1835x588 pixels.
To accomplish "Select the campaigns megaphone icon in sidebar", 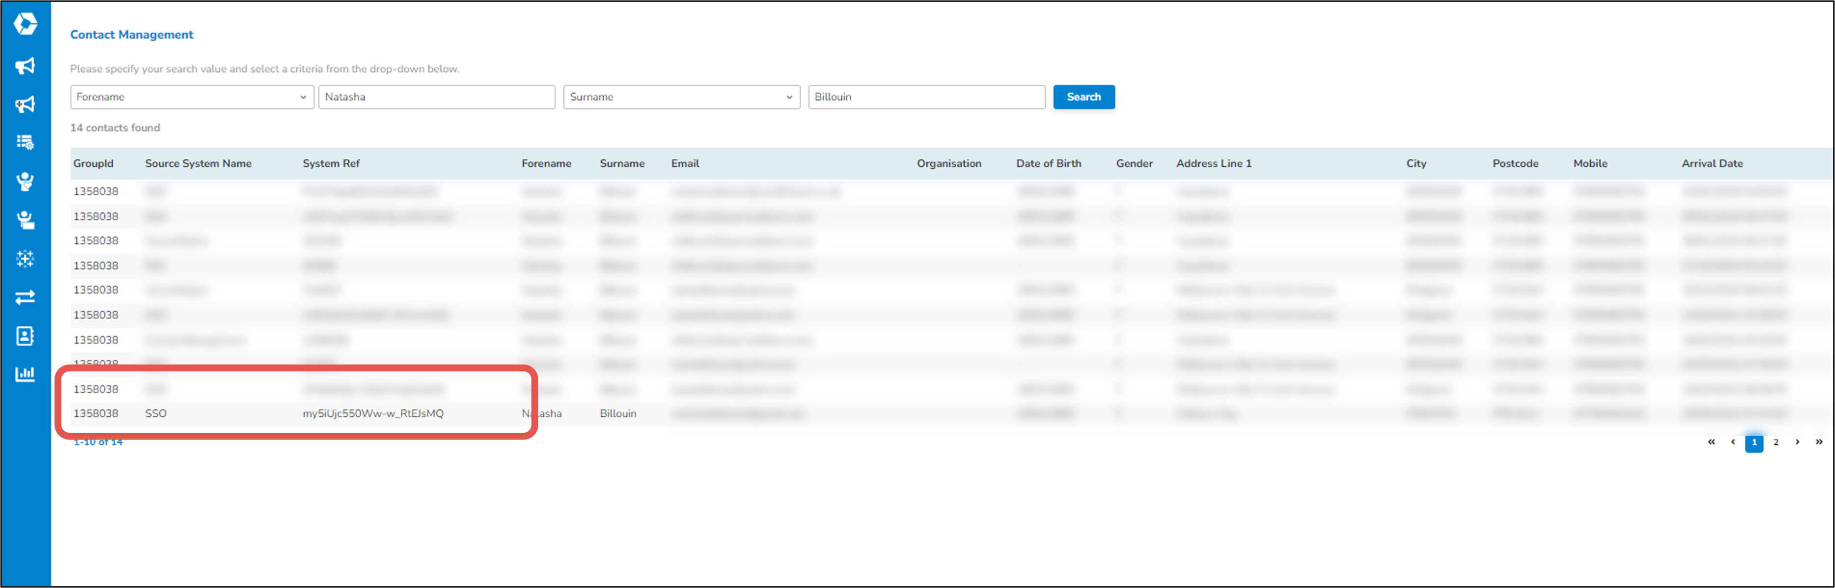I will (25, 65).
